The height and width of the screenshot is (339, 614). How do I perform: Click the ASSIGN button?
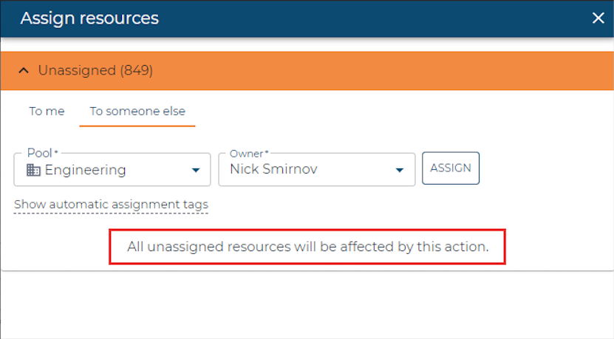(451, 168)
